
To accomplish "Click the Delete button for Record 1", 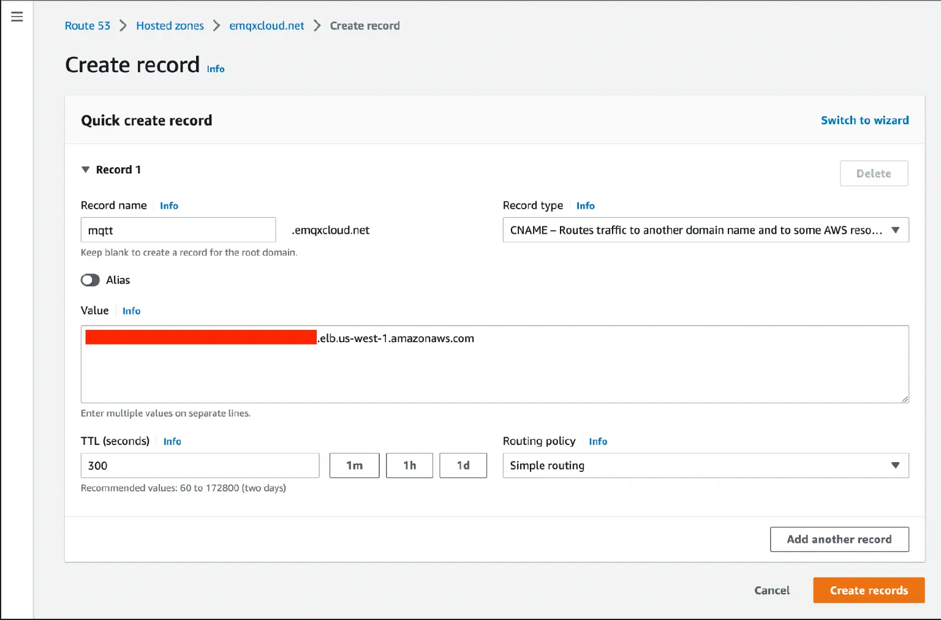I will click(874, 173).
